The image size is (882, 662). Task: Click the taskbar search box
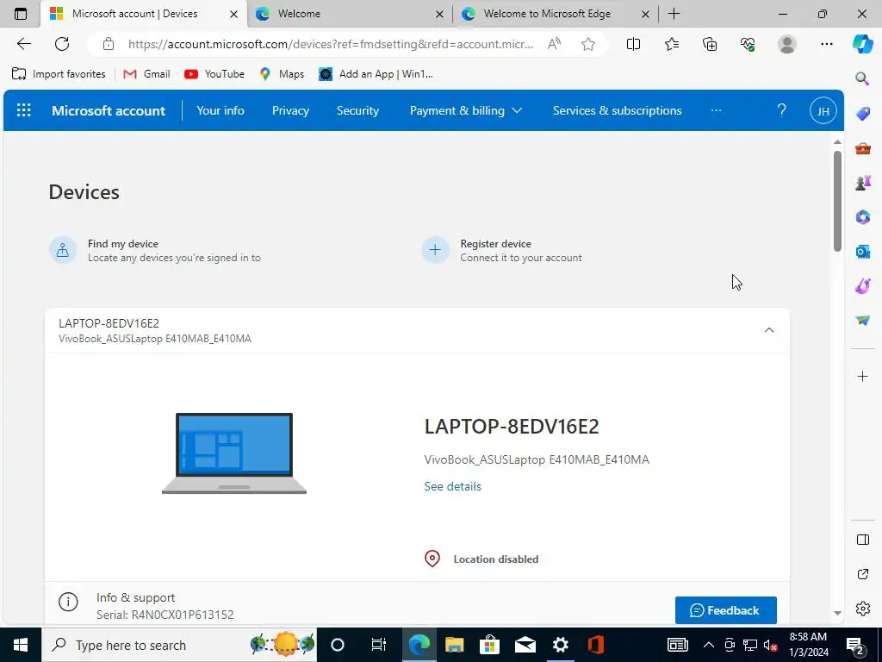179,645
